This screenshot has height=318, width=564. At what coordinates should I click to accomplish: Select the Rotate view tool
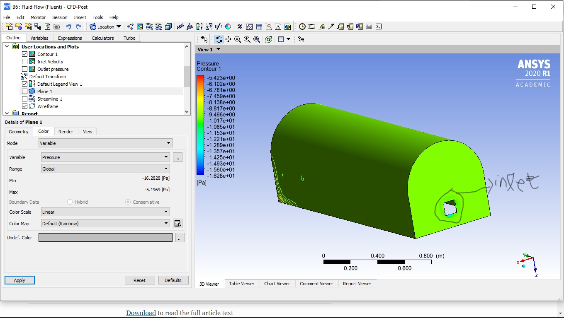[x=219, y=39]
